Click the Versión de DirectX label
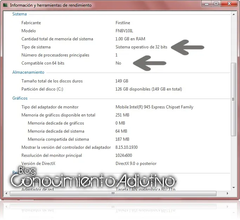Image resolution: width=240 pixels, height=220 pixels. (x=38, y=164)
